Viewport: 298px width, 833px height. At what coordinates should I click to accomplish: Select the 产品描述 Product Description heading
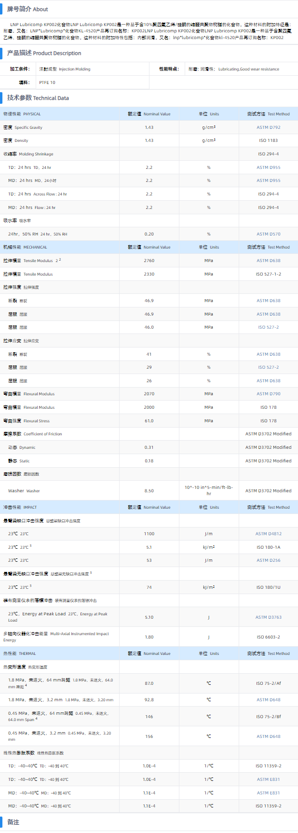pos(44,53)
